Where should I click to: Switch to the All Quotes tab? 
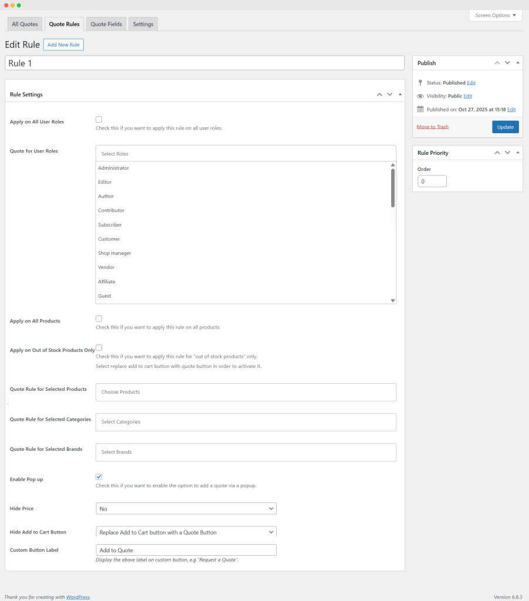coord(25,24)
